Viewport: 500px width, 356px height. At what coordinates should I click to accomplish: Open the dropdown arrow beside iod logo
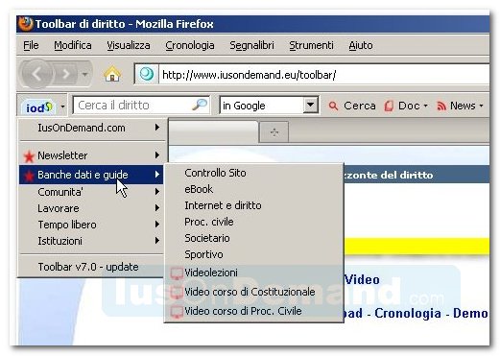[x=62, y=106]
